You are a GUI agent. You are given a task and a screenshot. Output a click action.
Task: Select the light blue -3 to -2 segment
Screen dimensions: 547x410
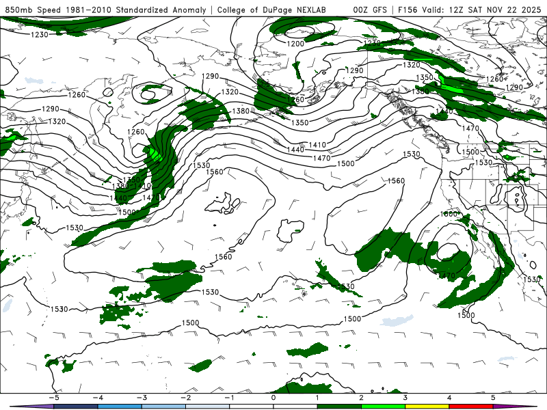[163, 407]
